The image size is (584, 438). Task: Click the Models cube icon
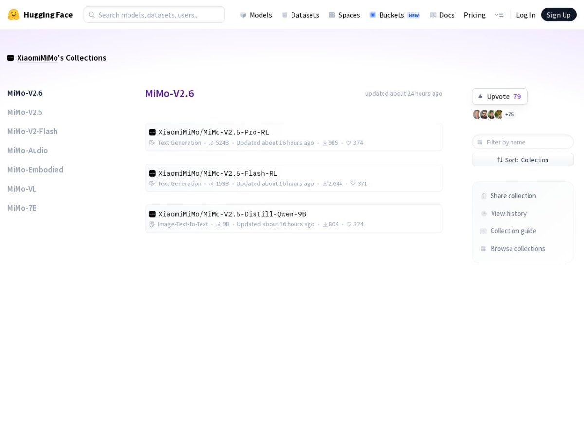(x=243, y=15)
